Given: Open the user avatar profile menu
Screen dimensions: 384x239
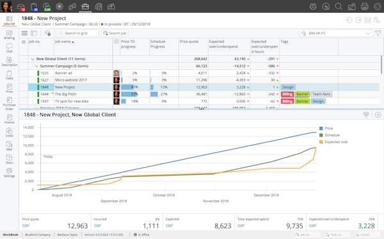Looking at the screenshot, I should click(6, 6).
